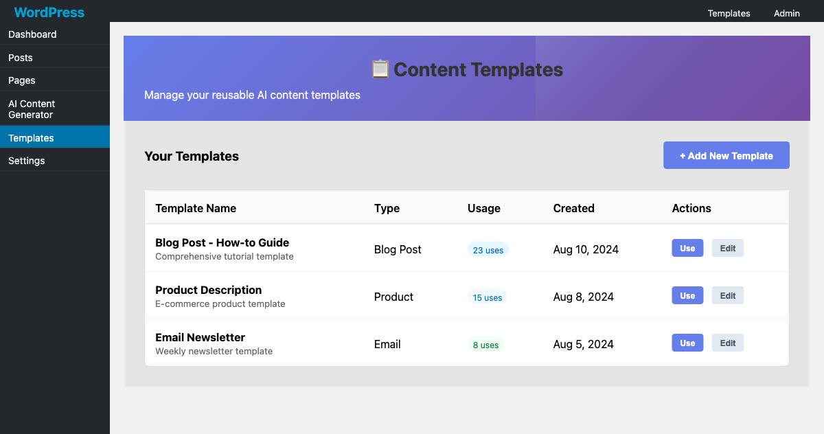This screenshot has width=824, height=434.
Task: Open the AI Content Generator sidebar item
Action: tap(32, 108)
